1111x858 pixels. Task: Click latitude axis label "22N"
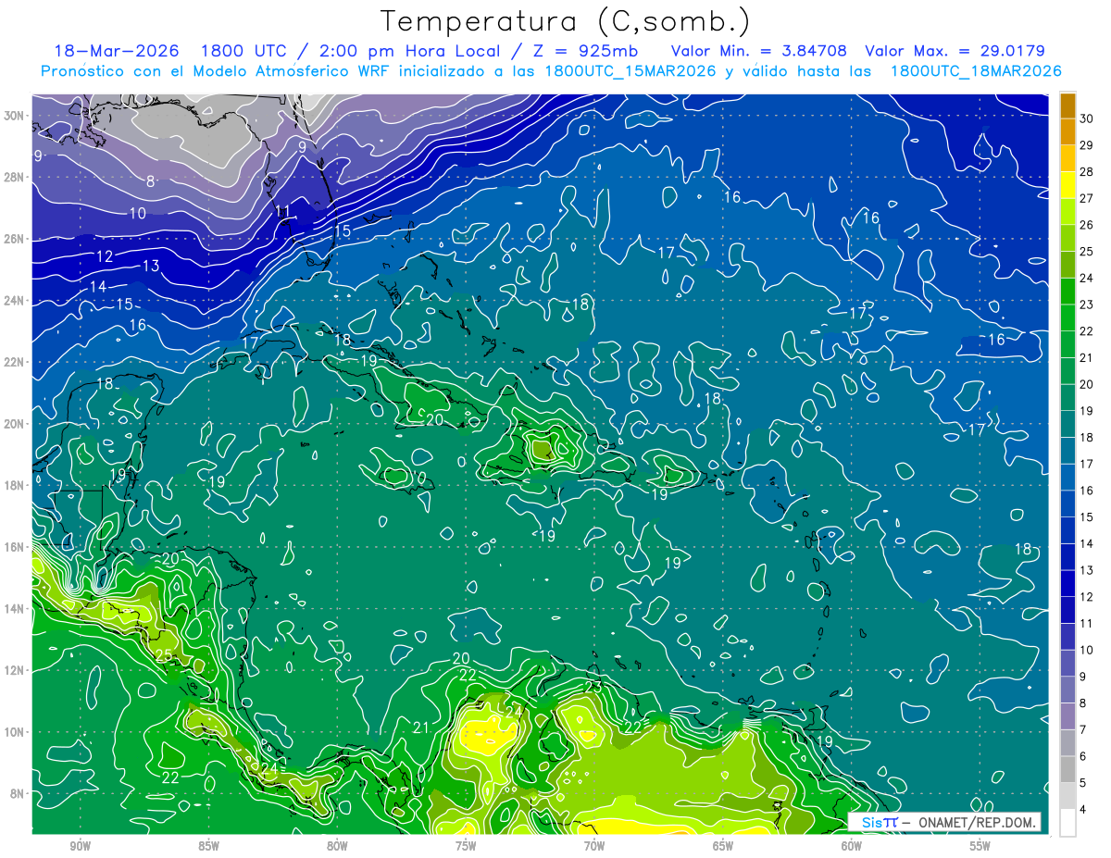14,362
